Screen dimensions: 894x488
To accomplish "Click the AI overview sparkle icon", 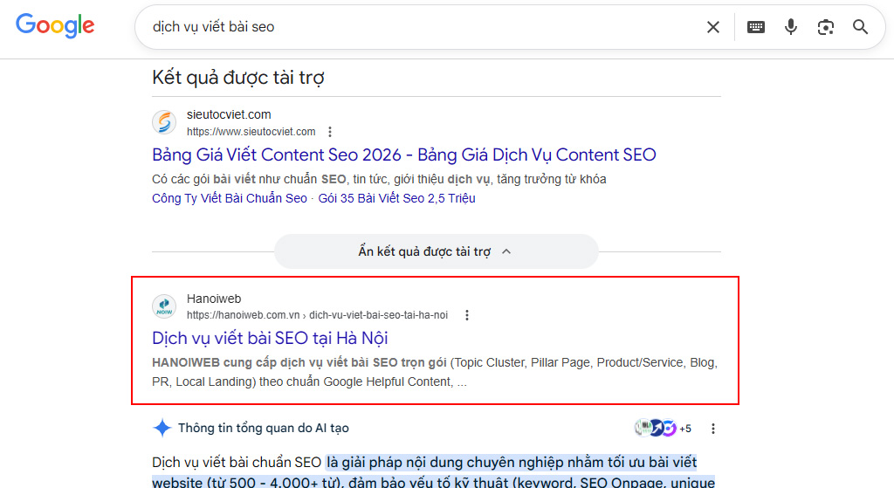I will 162,428.
